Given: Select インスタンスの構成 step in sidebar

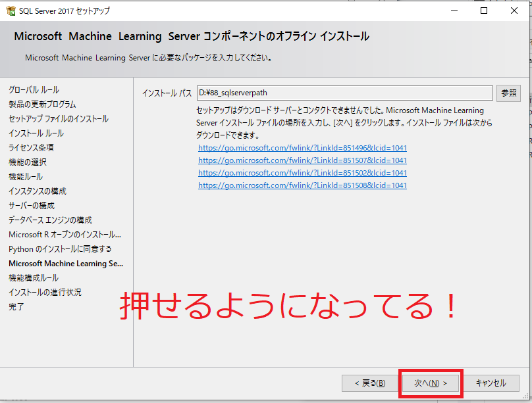Looking at the screenshot, I should pyautogui.click(x=38, y=191).
